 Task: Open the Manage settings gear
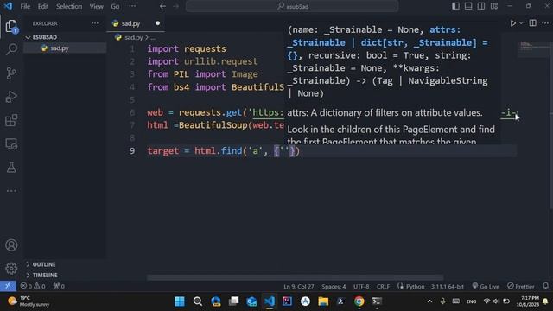tap(11, 269)
